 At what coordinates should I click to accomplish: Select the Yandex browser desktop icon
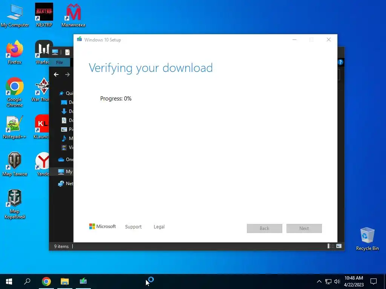tap(42, 164)
